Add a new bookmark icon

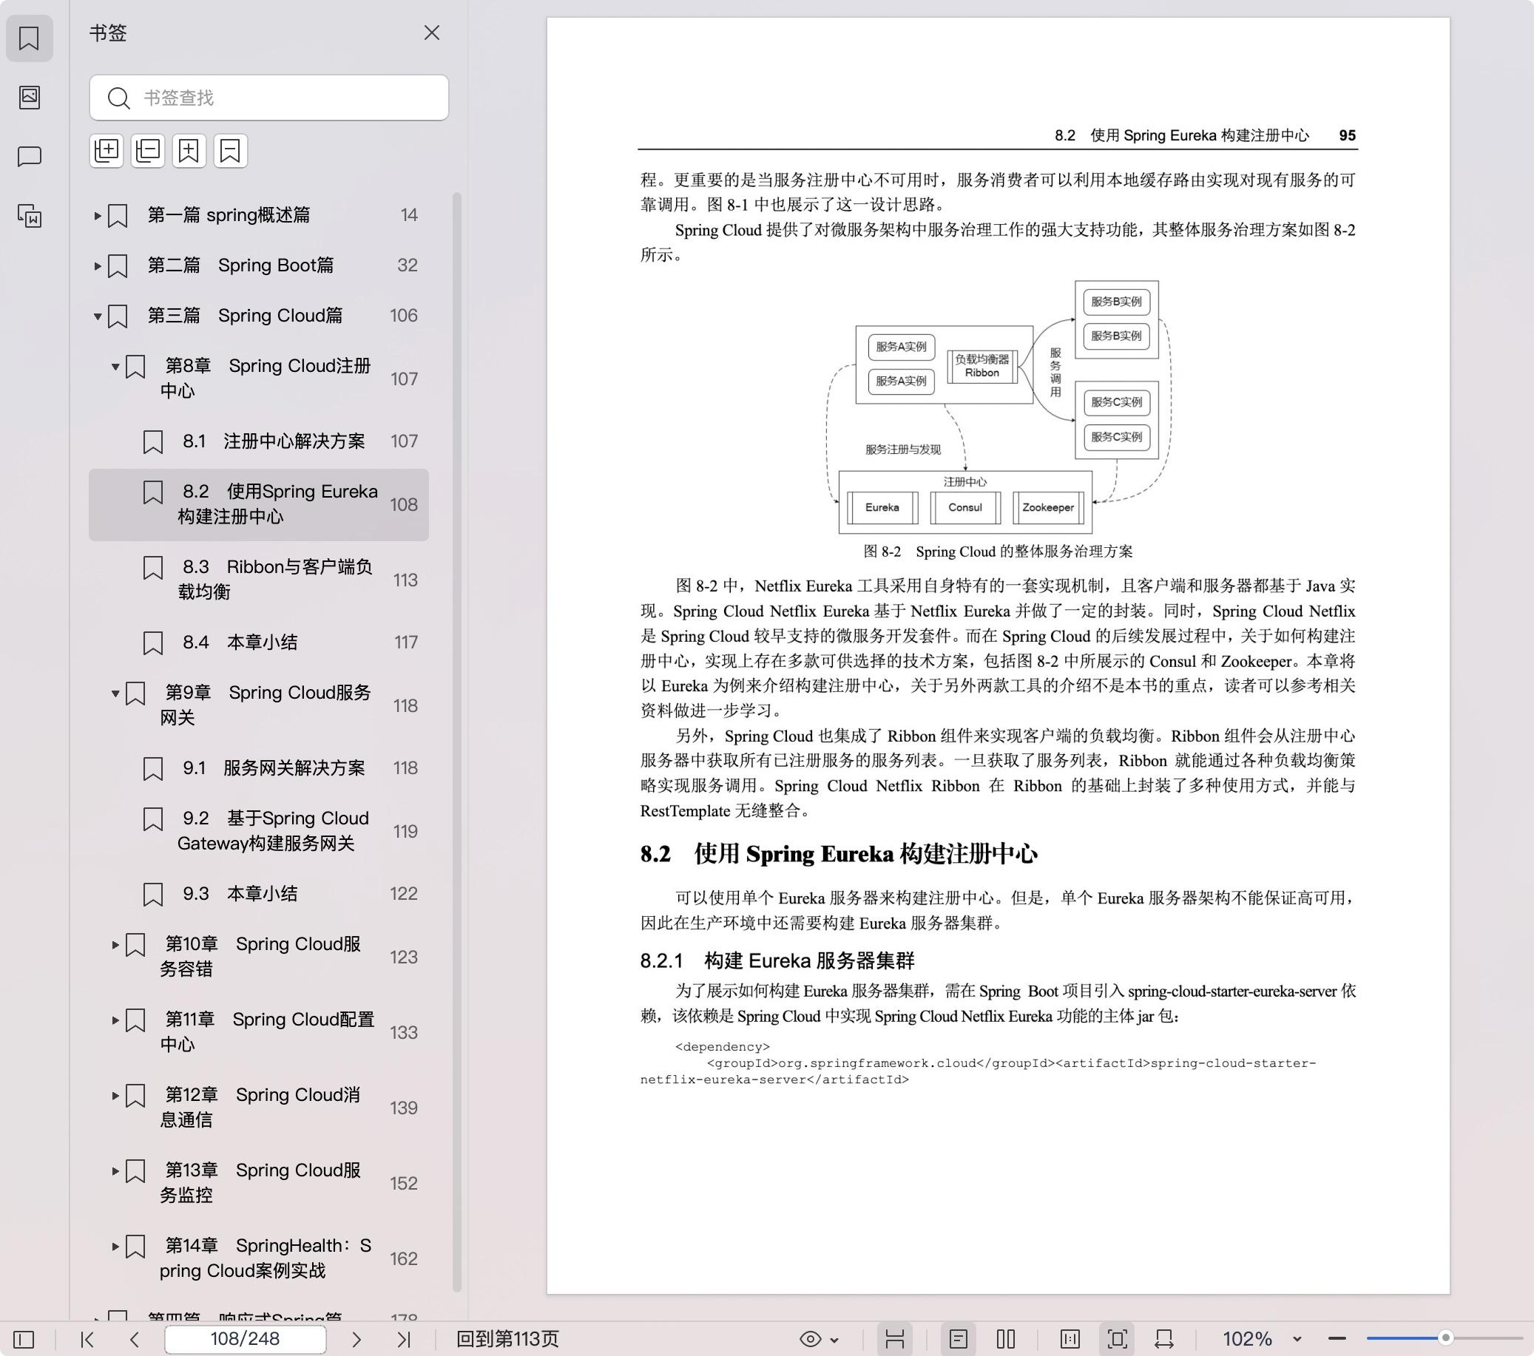coord(189,151)
